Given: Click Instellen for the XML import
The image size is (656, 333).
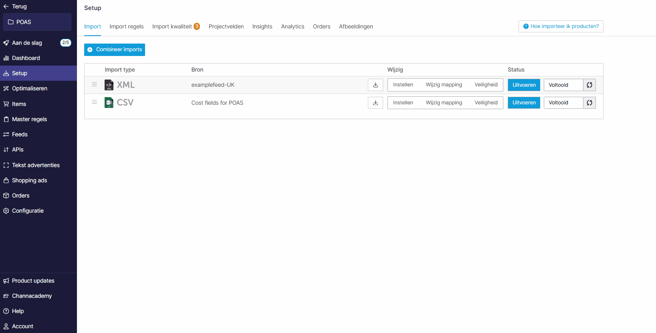Looking at the screenshot, I should pos(403,85).
